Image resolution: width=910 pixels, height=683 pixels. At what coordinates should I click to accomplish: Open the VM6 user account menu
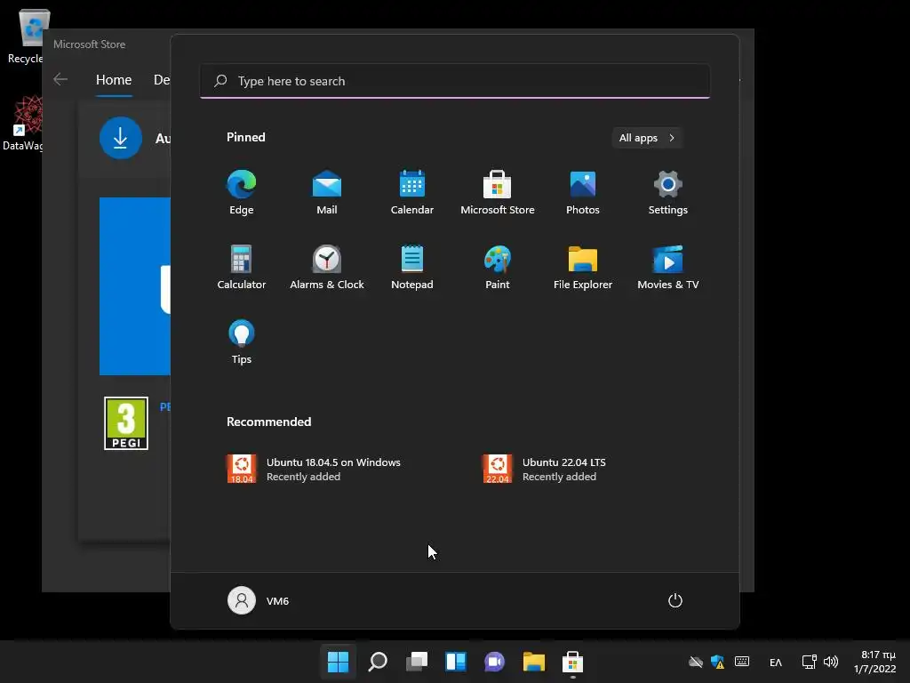click(x=259, y=600)
